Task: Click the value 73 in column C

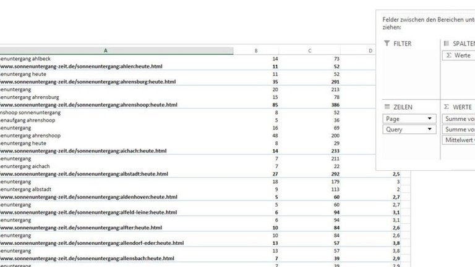Action: [x=336, y=59]
